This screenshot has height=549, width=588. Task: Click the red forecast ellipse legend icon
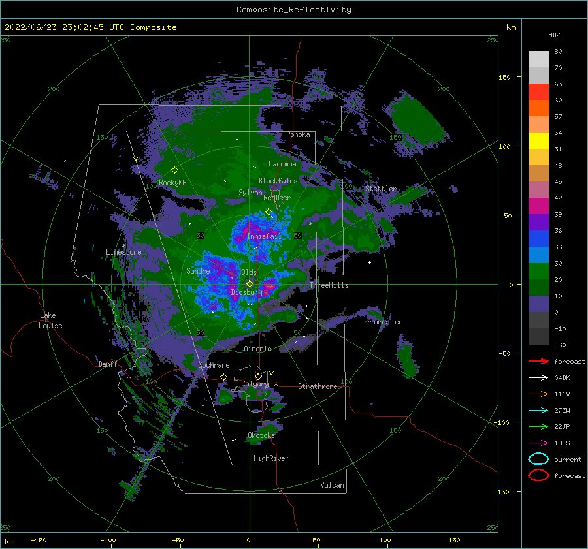(538, 475)
